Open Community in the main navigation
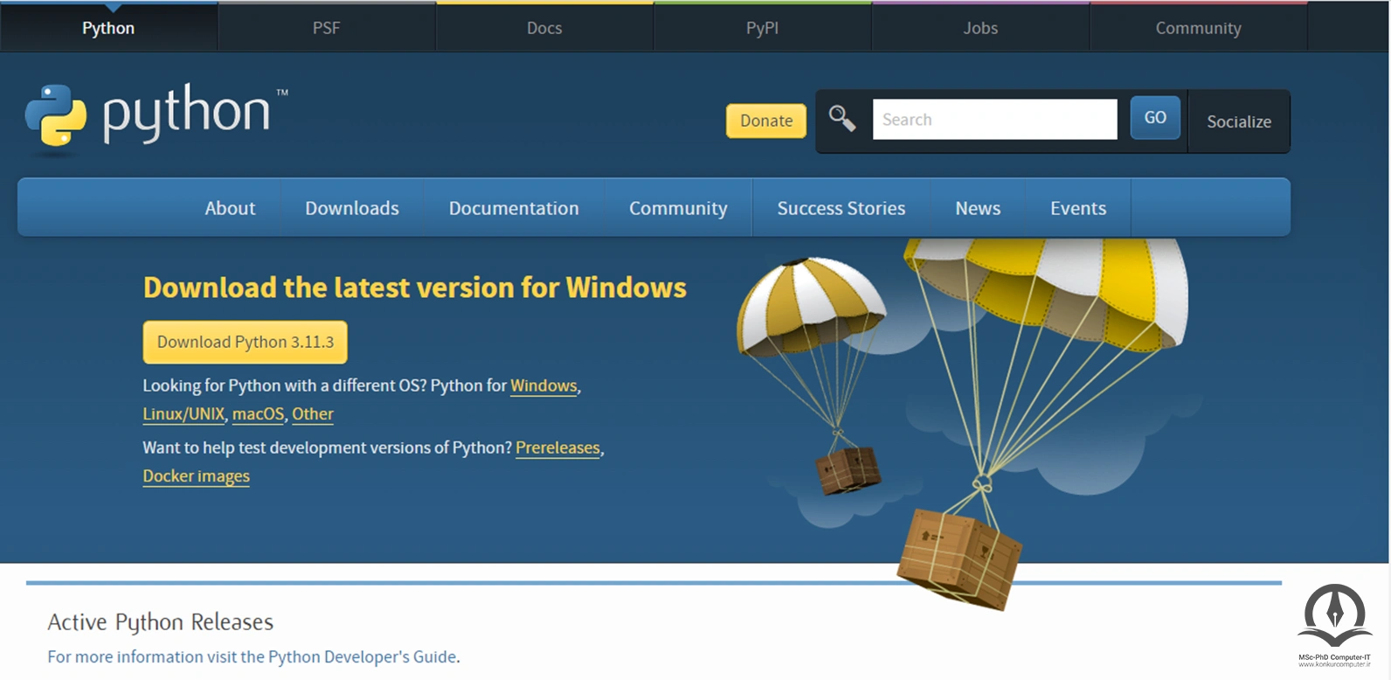 678,208
